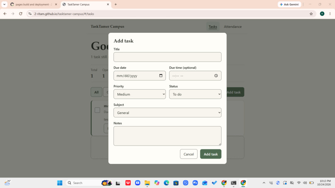Expand the Status dropdown showing To do
Screen dimensions: 335x188
[195, 94]
